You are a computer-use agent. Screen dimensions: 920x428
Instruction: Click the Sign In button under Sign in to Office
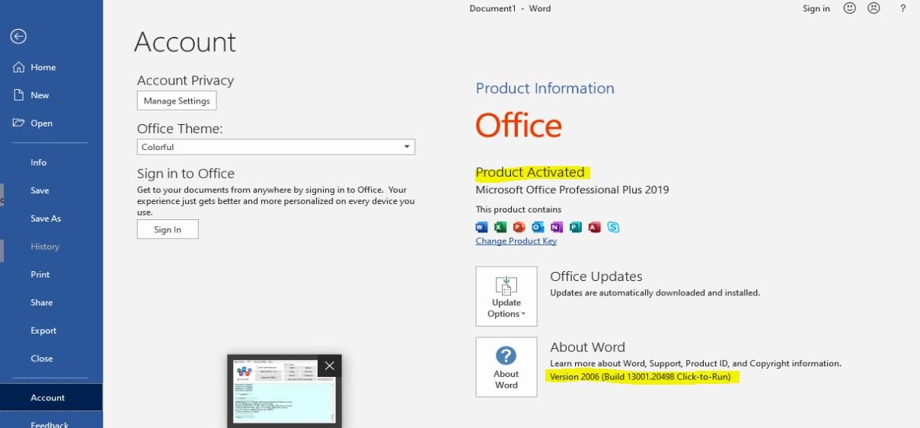(168, 229)
